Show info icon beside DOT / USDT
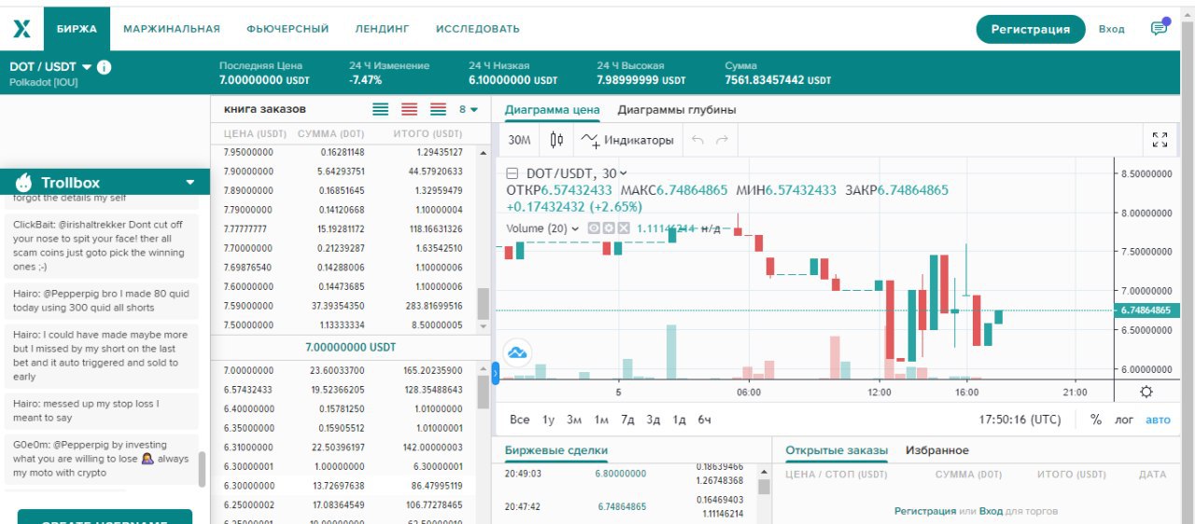Image resolution: width=1195 pixels, height=524 pixels. click(x=105, y=67)
